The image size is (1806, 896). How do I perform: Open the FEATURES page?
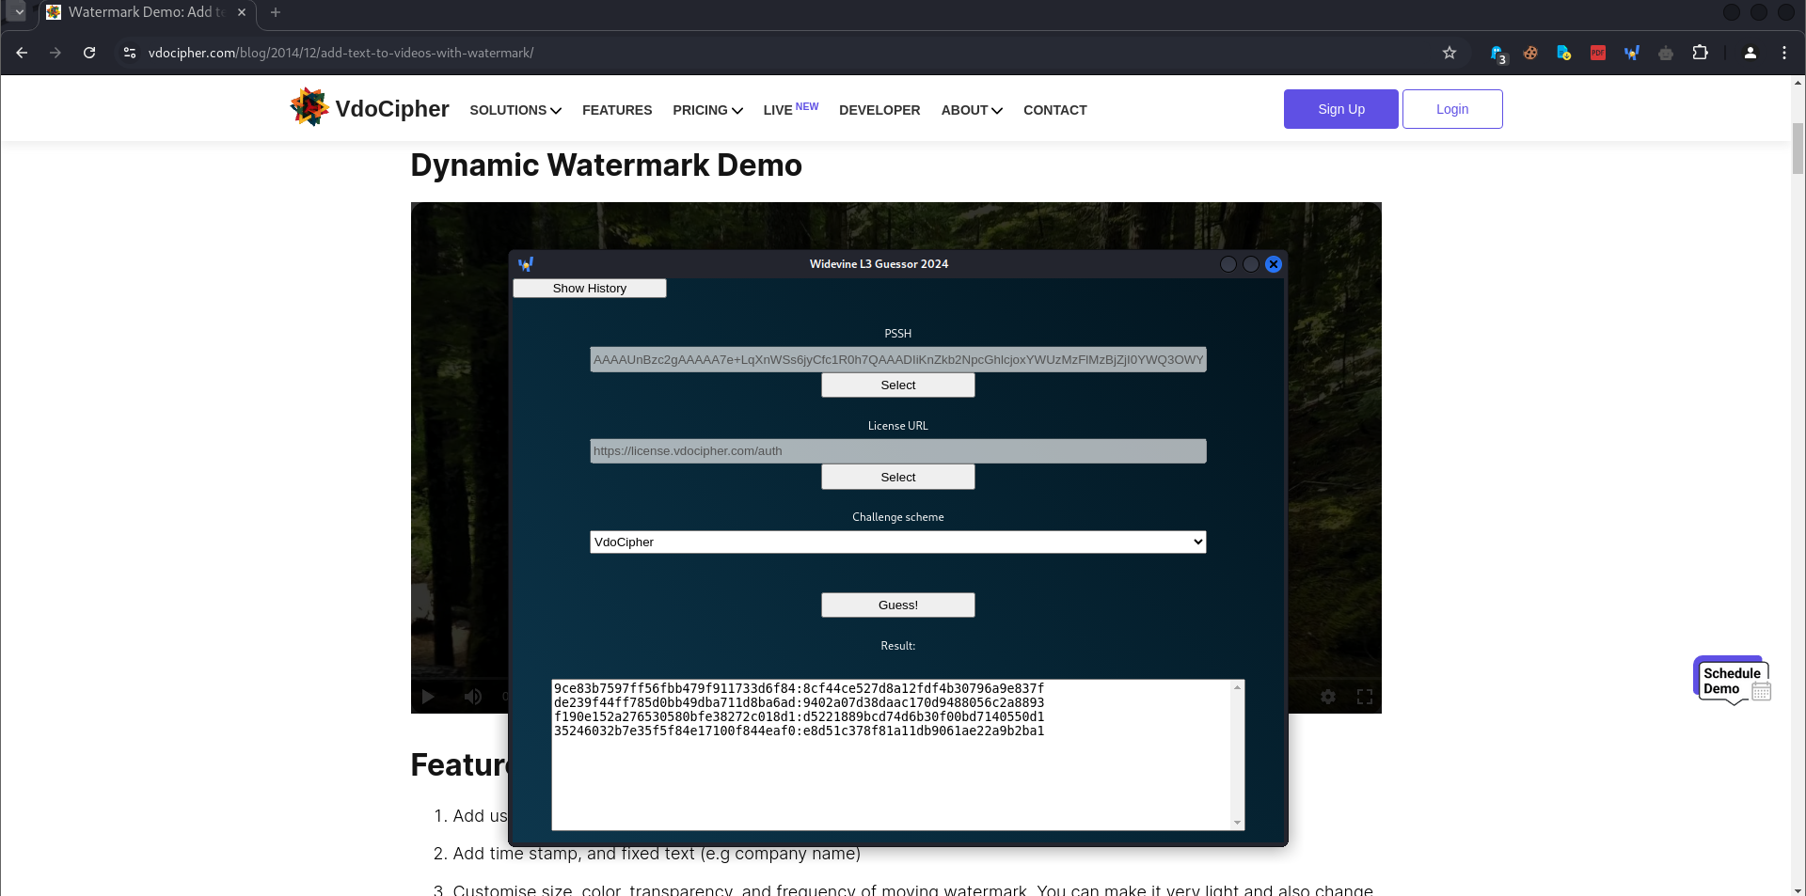617,110
